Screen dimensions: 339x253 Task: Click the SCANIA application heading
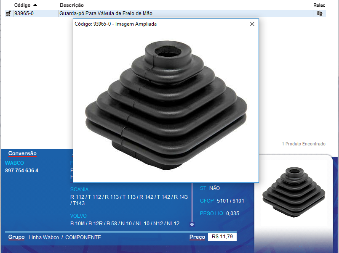point(79,190)
